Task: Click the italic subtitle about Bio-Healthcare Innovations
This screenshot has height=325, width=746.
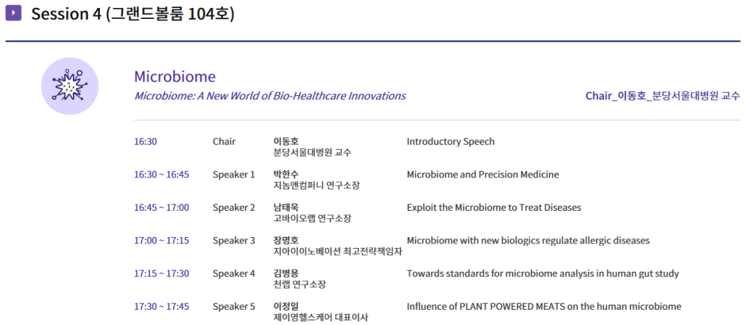Action: [x=270, y=96]
